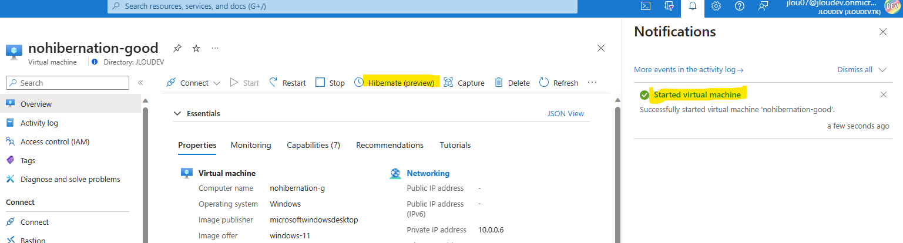Open more options ellipsis beside the VM title
The image size is (903, 243).
[215, 48]
